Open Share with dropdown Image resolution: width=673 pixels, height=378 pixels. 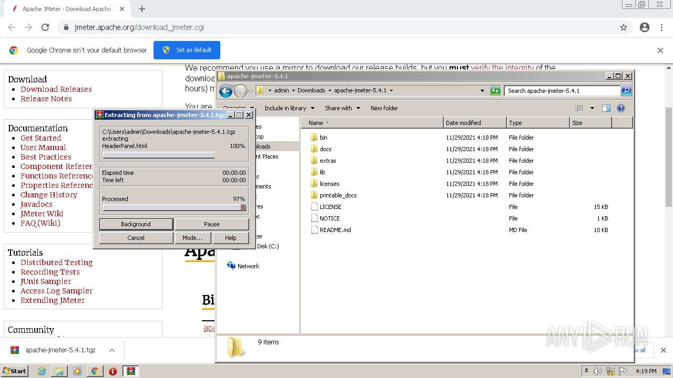pyautogui.click(x=342, y=108)
